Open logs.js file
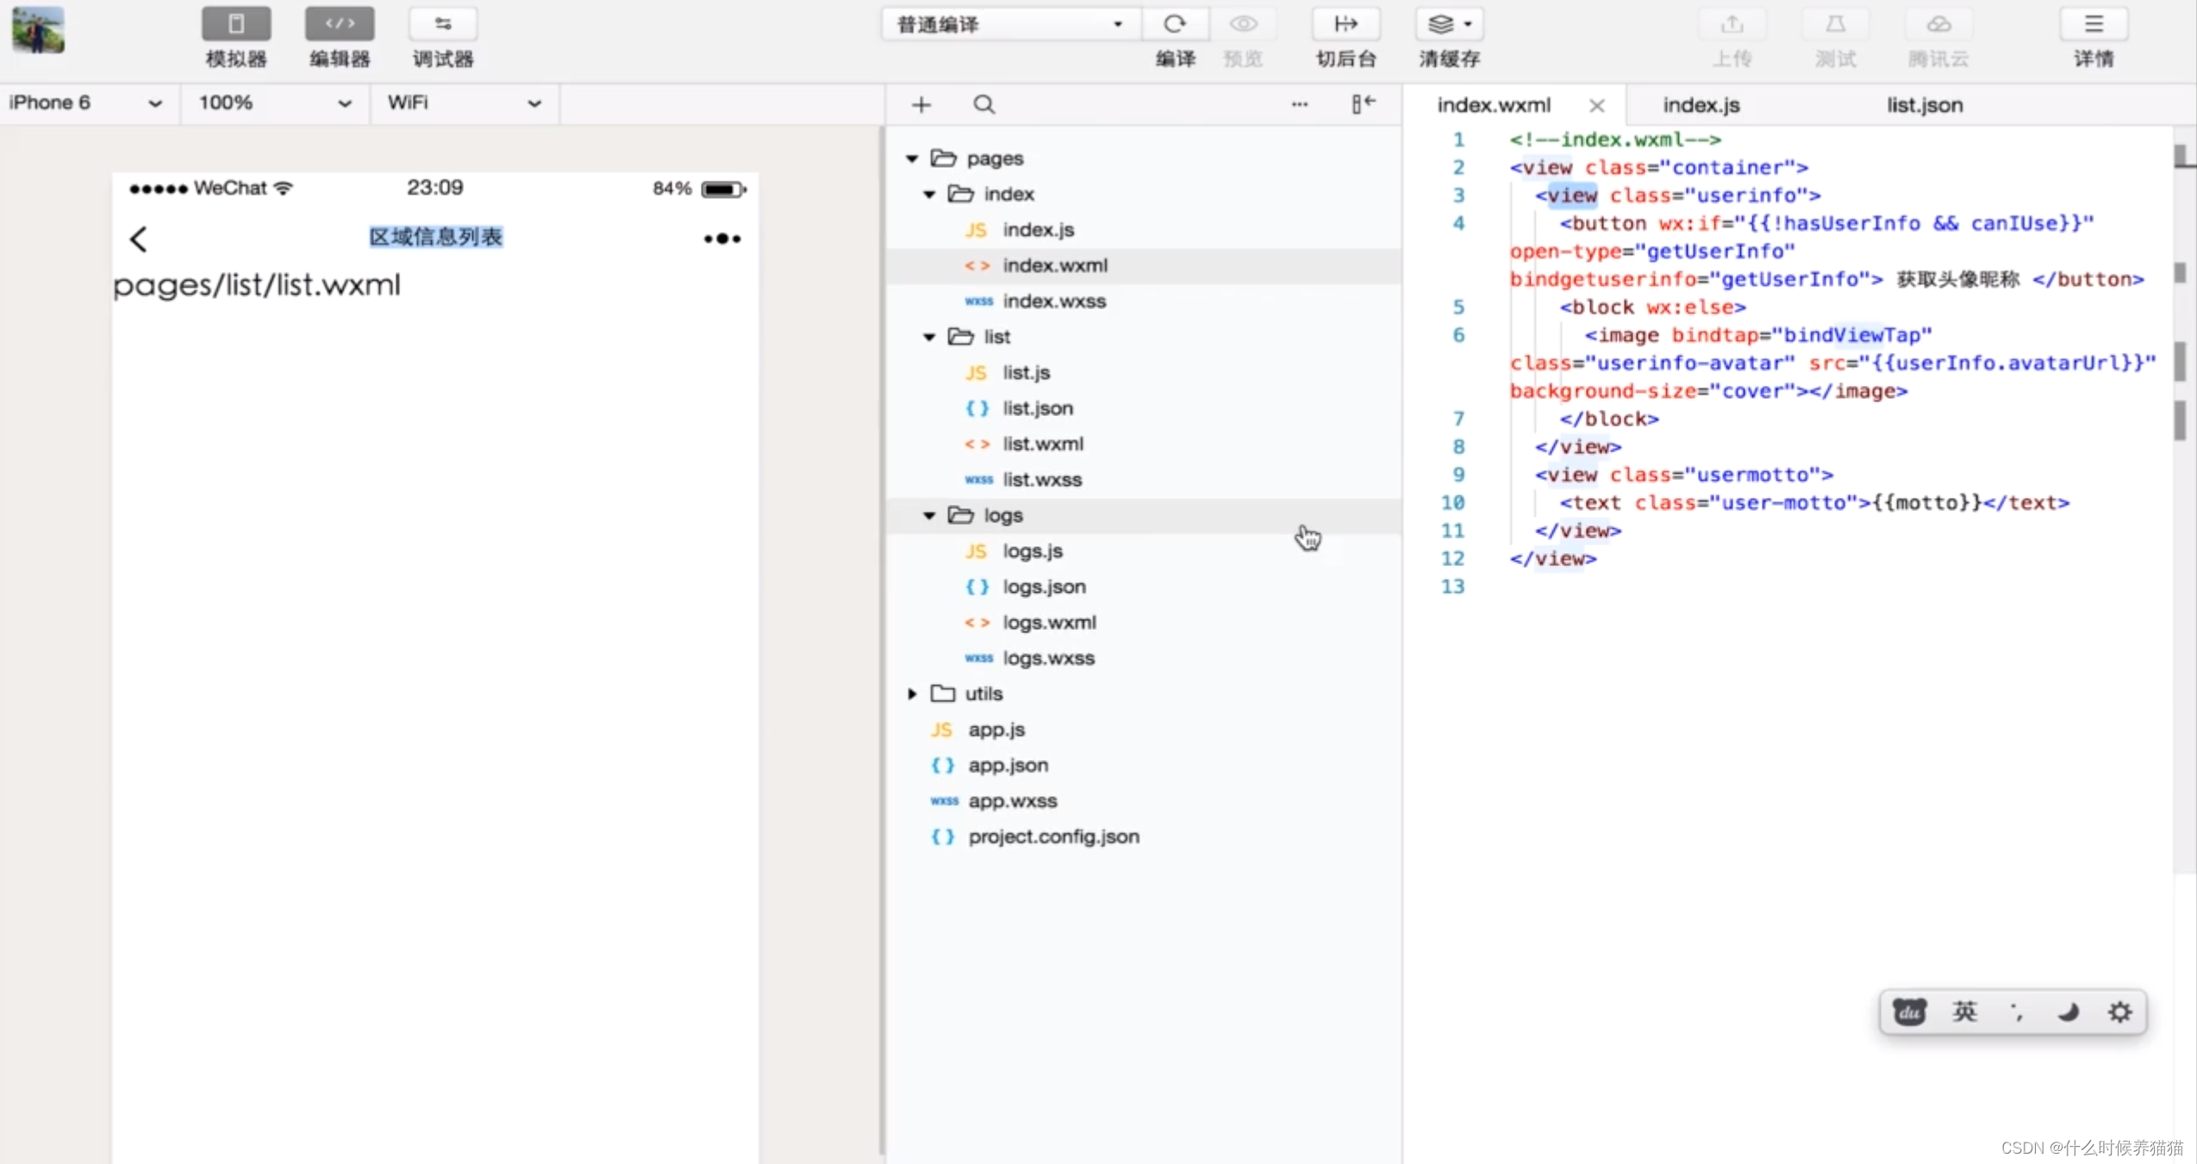The width and height of the screenshot is (2197, 1164). (1143, 551)
